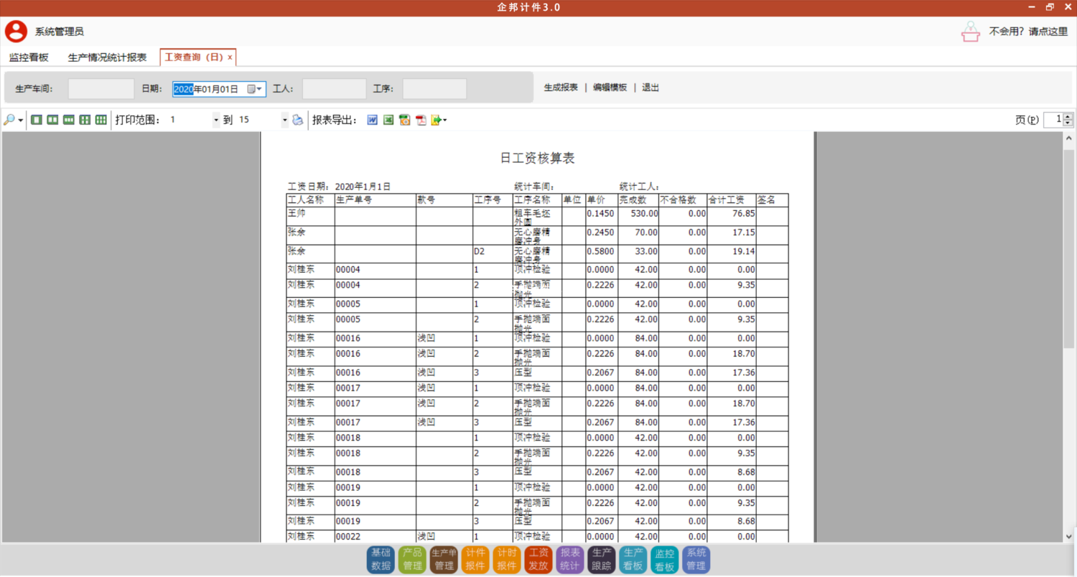1077x577 pixels.
Task: Click the 计件报件 module button
Action: pos(475,559)
